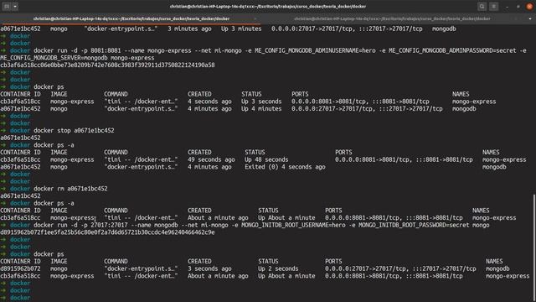Image resolution: width=536 pixels, height=302 pixels.
Task: Click the 'MONGO_INITDB_ROOT_PASSWORD=secret' argument
Action: tap(414, 226)
